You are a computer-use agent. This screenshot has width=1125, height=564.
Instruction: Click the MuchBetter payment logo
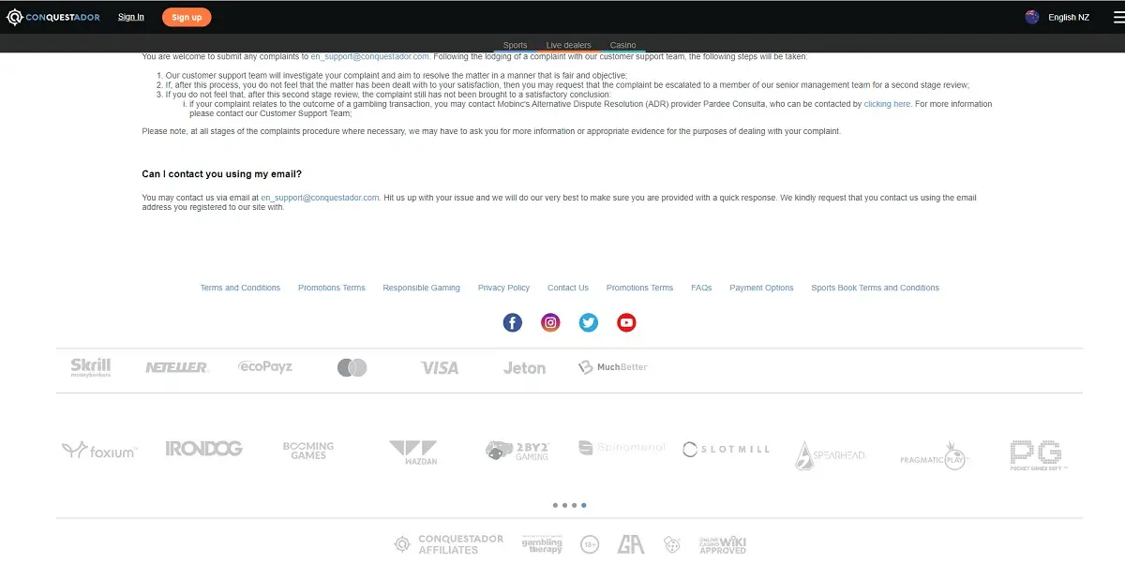613,367
